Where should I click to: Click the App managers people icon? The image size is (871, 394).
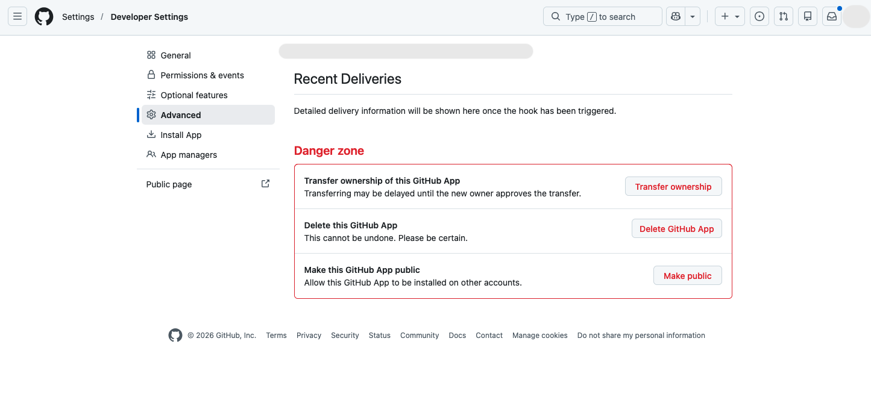click(151, 154)
